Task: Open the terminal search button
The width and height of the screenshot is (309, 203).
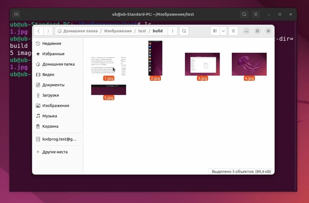Action: [x=244, y=14]
